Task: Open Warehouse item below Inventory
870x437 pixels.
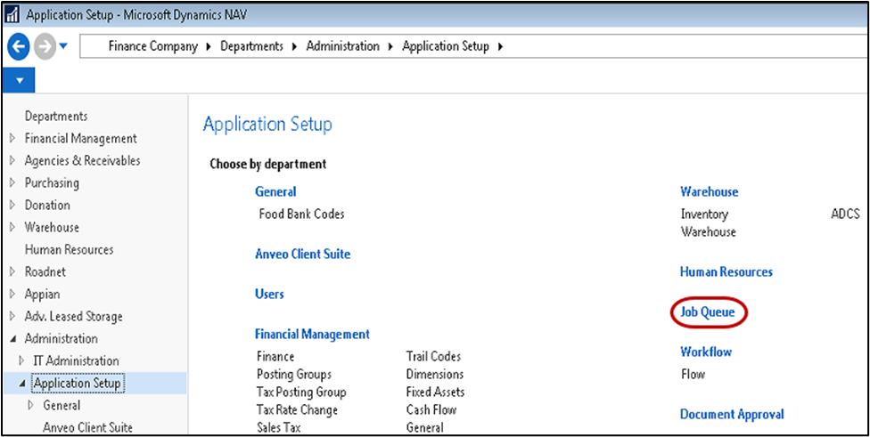Action: pyautogui.click(x=709, y=231)
